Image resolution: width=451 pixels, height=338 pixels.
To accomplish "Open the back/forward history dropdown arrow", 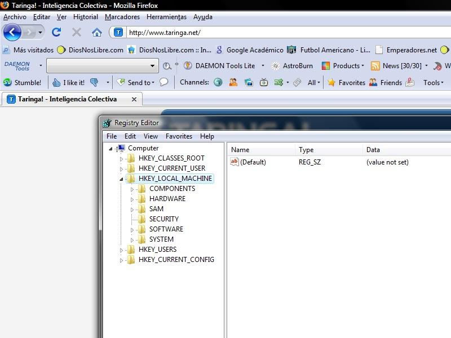I will coord(40,33).
